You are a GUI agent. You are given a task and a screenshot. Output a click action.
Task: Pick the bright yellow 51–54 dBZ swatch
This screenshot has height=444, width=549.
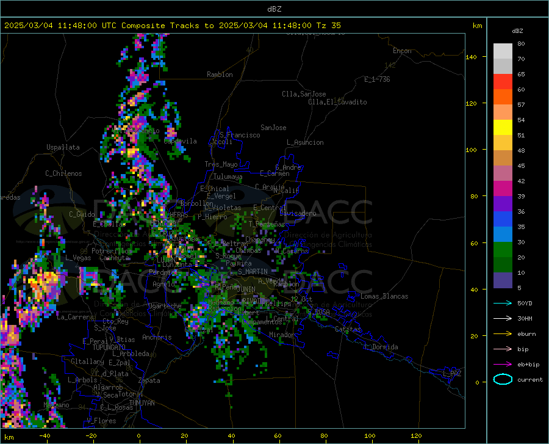click(x=503, y=127)
